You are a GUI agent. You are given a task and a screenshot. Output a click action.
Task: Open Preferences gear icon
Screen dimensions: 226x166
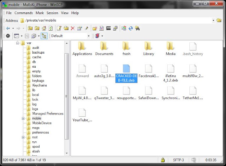pos(8,36)
